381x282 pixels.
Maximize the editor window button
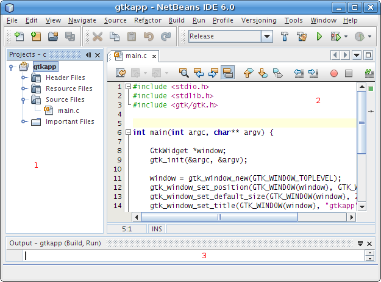click(368, 55)
